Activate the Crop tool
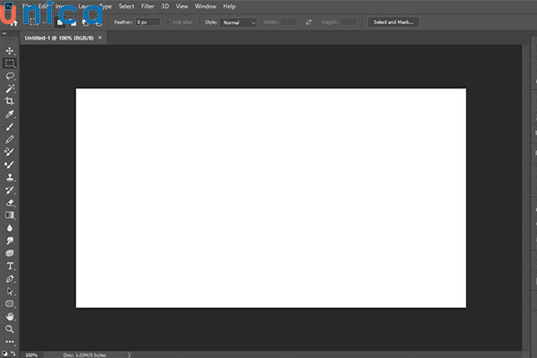The height and width of the screenshot is (358, 537). (10, 102)
